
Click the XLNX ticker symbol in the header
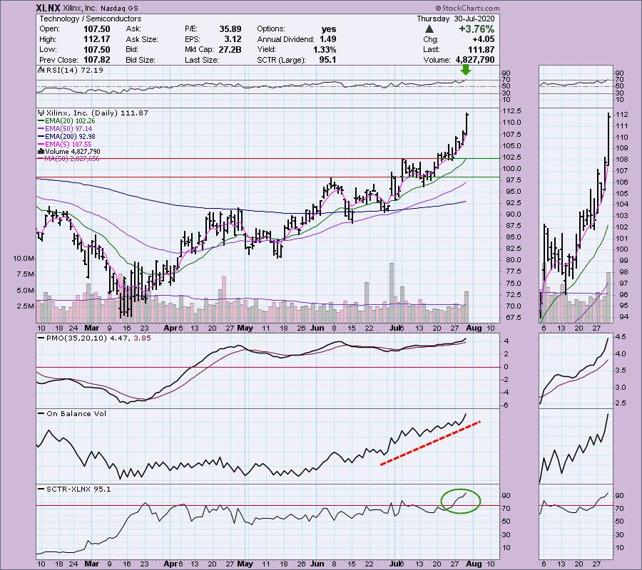(x=49, y=8)
